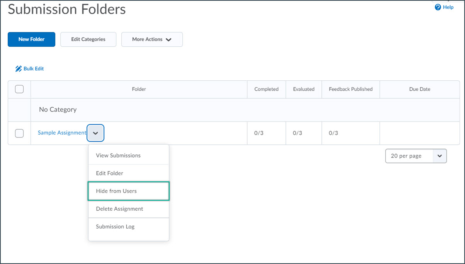Click the Feedback Published column header
This screenshot has width=465, height=264.
pos(351,89)
